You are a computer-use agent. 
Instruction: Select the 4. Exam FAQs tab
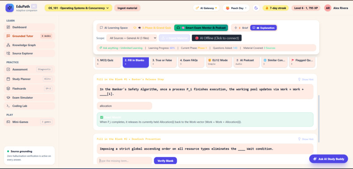[x=191, y=62]
